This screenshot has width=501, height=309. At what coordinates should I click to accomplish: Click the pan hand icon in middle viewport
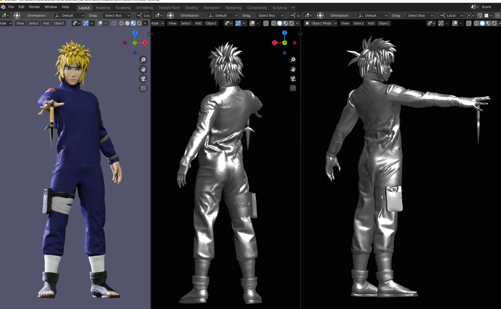293,69
